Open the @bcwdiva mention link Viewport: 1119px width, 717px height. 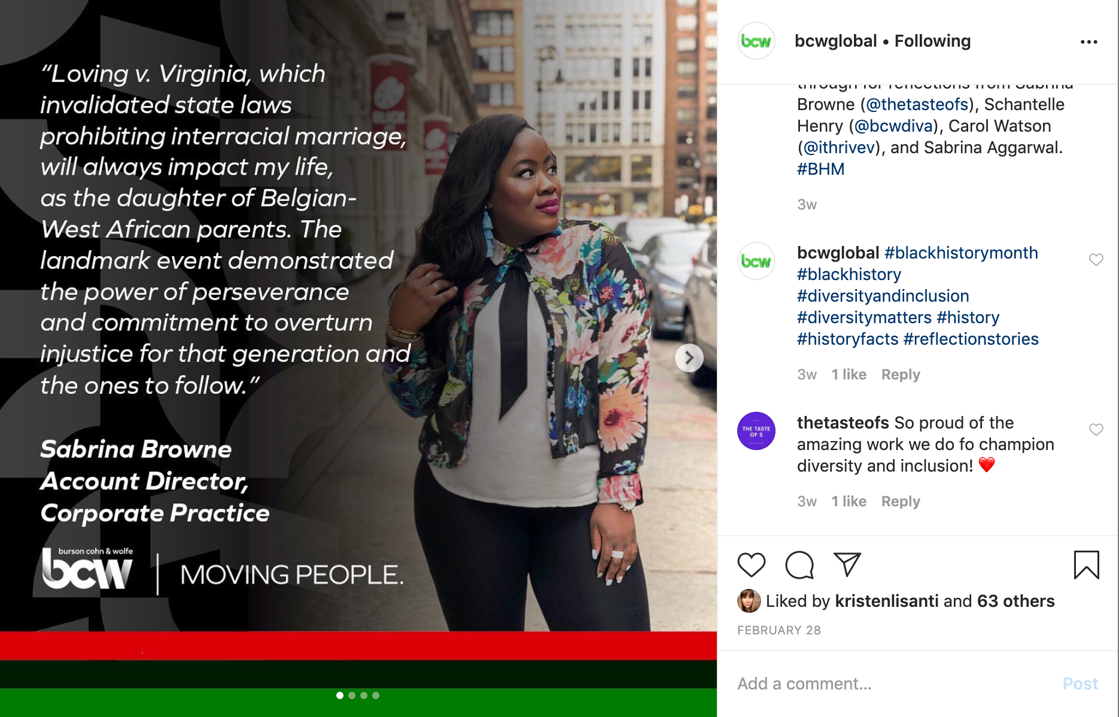click(894, 126)
